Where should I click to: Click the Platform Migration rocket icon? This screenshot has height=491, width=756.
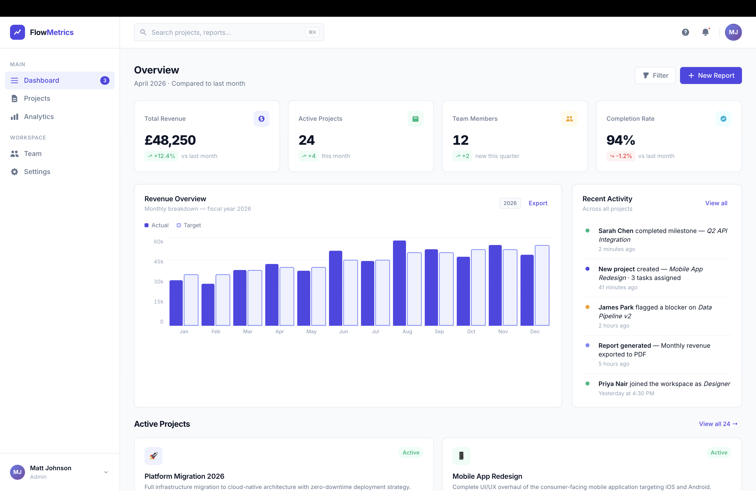click(153, 455)
